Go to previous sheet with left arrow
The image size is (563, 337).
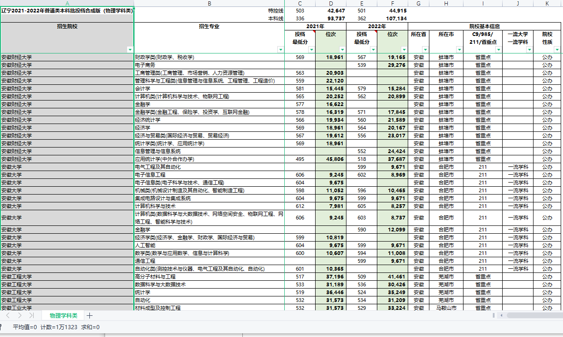click(x=8, y=316)
